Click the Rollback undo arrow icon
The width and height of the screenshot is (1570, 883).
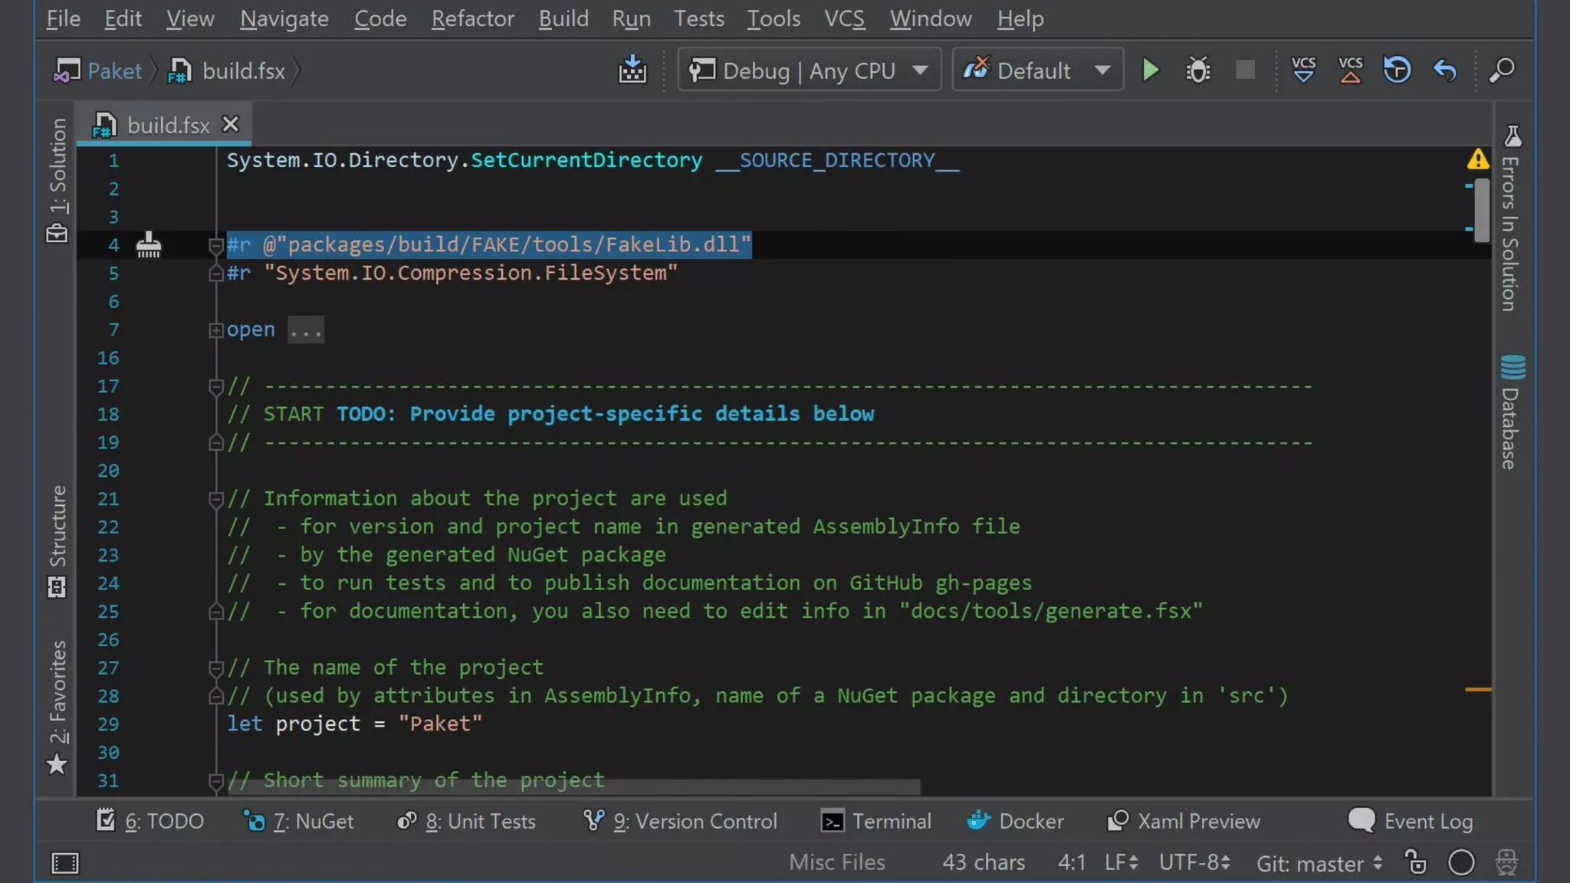[x=1444, y=71]
